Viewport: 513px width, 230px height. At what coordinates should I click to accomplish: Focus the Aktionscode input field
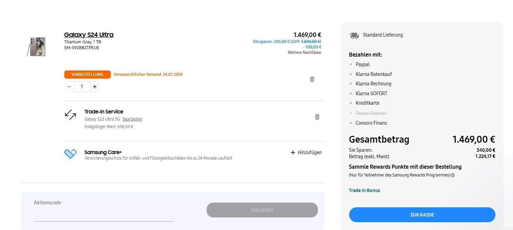[103, 215]
